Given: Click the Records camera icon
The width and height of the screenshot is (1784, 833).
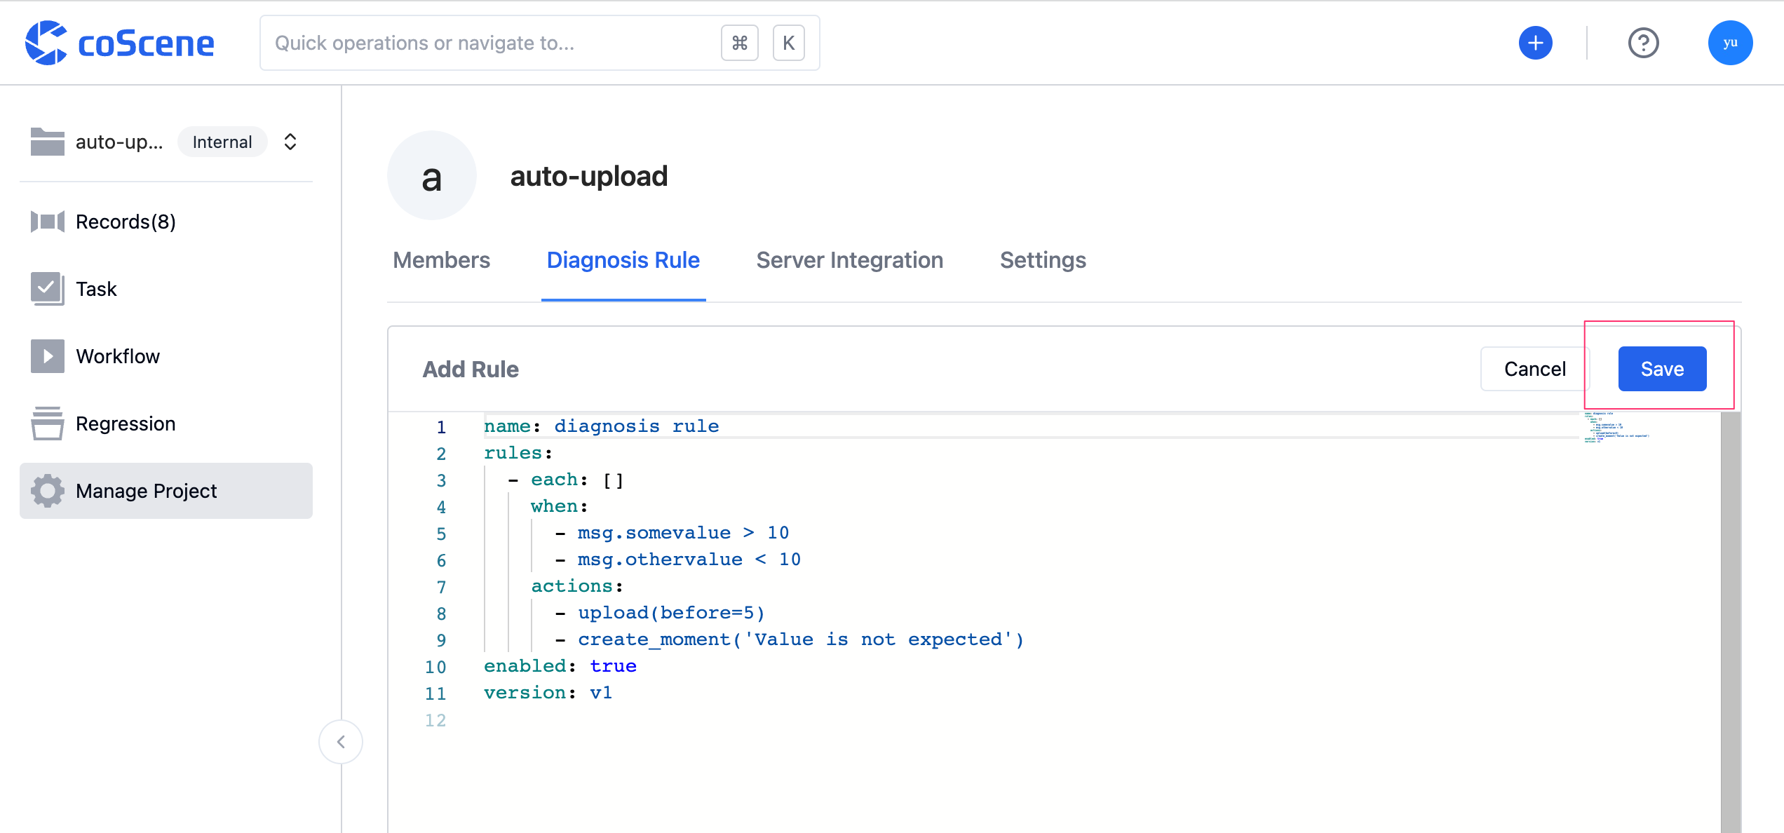Looking at the screenshot, I should click(47, 222).
